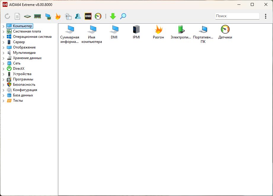The image size is (273, 196).
Task: Expand the Отображение tree node
Action: click(3, 48)
